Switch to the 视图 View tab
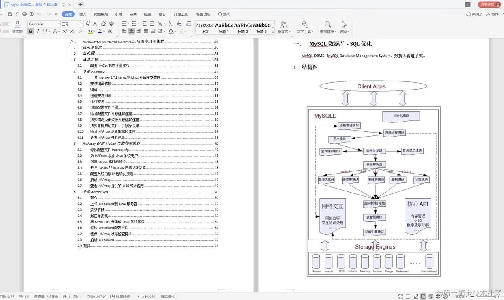This screenshot has width=504, height=300. [148, 14]
